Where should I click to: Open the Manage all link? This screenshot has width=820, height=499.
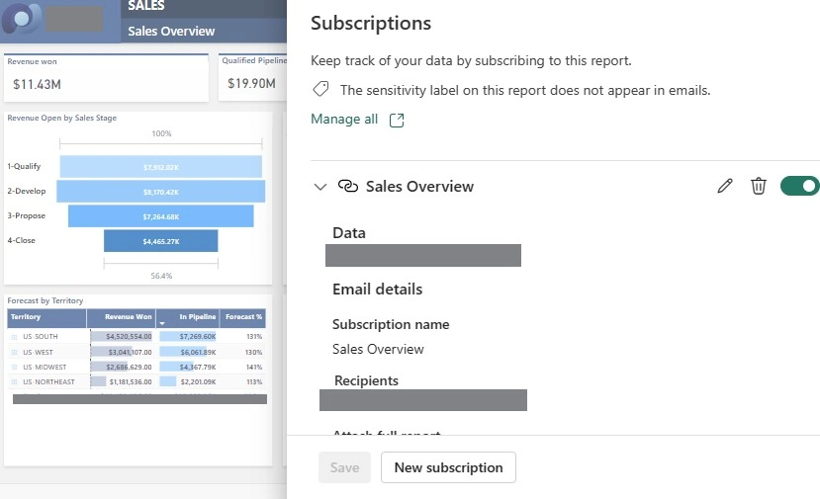coord(344,120)
